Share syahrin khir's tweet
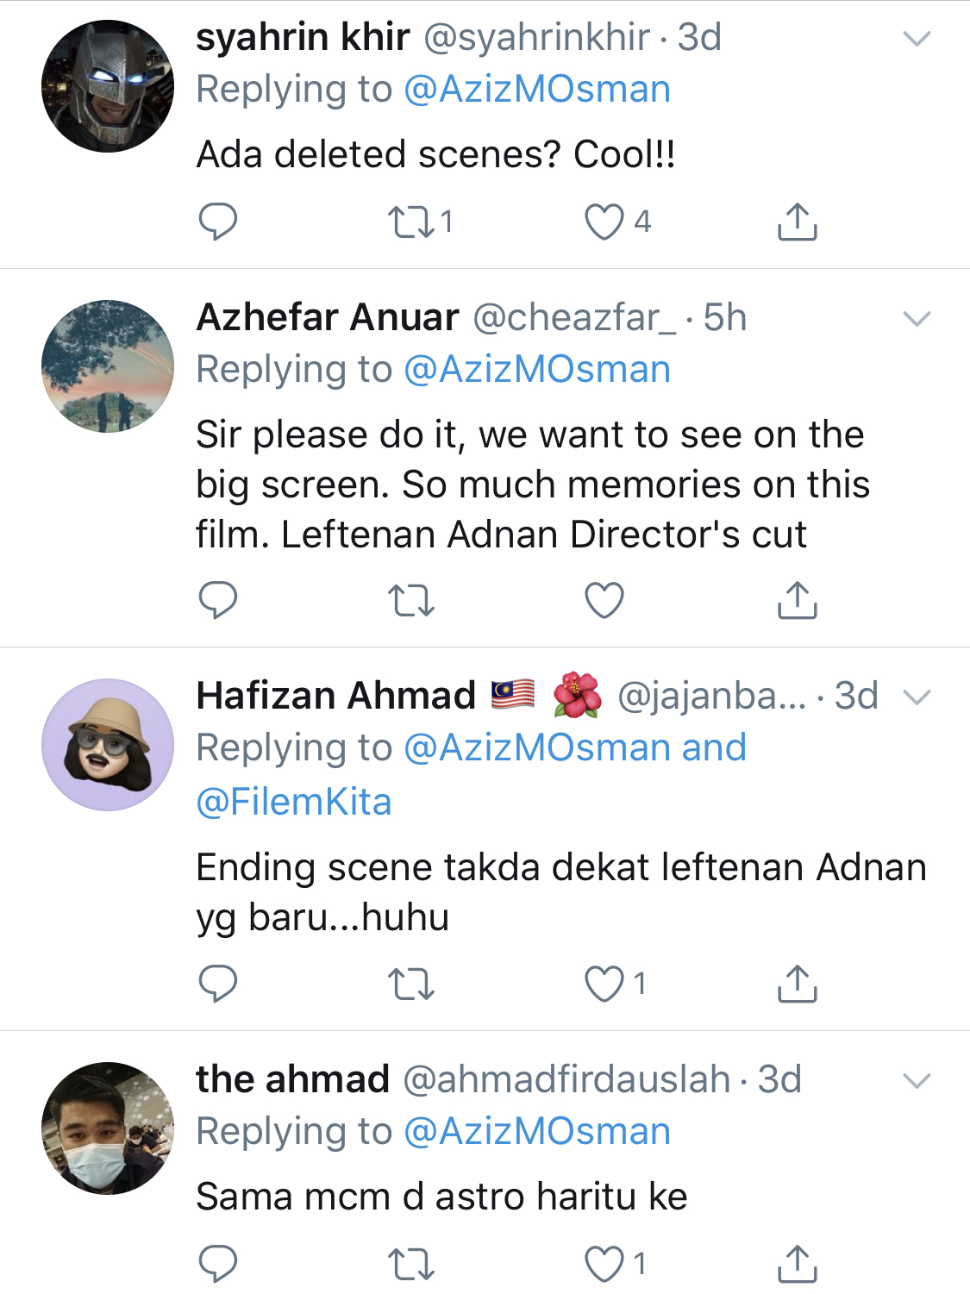This screenshot has height=1294, width=970. pos(797,222)
